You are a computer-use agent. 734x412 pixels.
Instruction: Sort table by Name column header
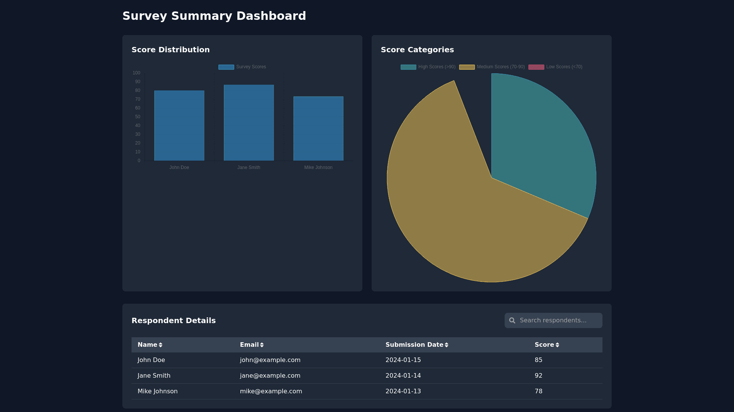pos(148,345)
